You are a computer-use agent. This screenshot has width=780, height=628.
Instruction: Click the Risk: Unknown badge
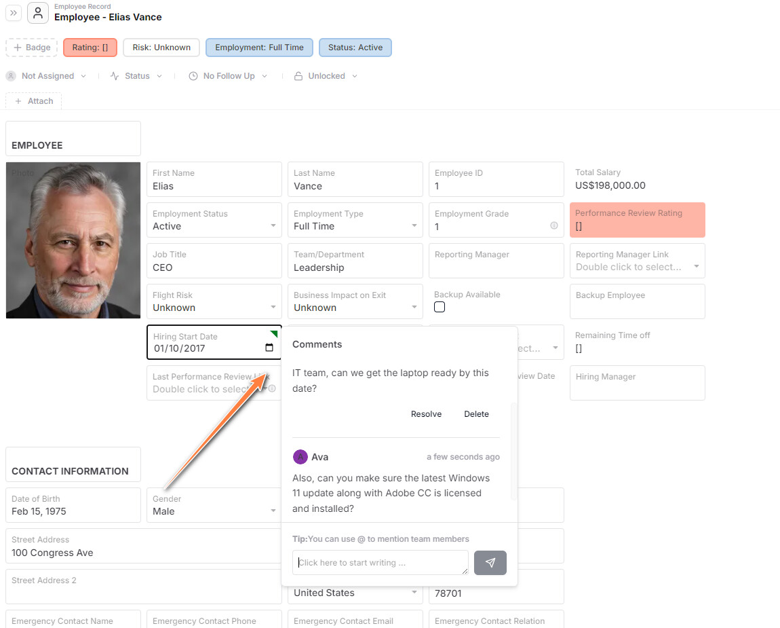pyautogui.click(x=161, y=48)
